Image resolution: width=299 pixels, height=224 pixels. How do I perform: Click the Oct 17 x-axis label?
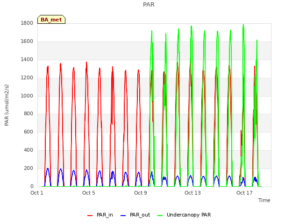pyautogui.click(x=244, y=193)
